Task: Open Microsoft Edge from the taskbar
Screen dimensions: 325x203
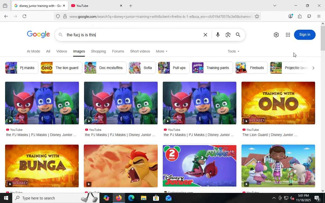Action: pos(131,198)
